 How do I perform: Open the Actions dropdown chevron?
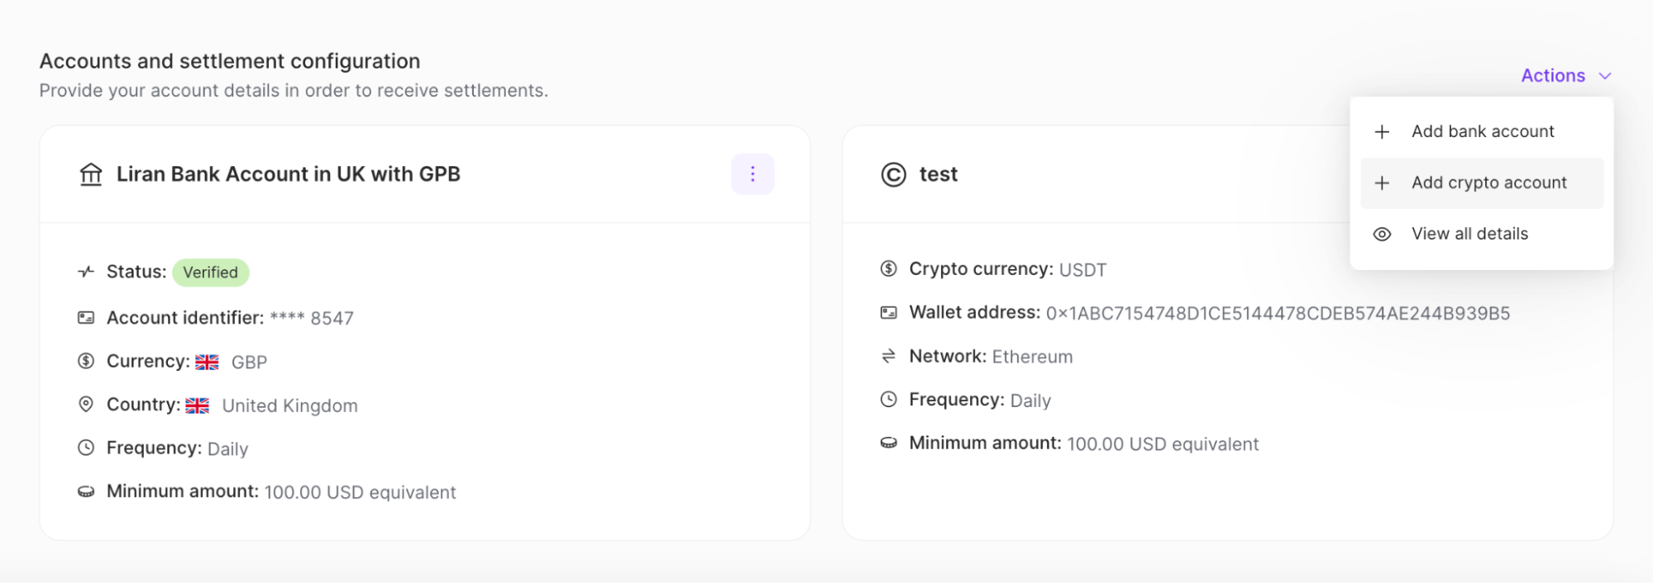click(x=1605, y=75)
